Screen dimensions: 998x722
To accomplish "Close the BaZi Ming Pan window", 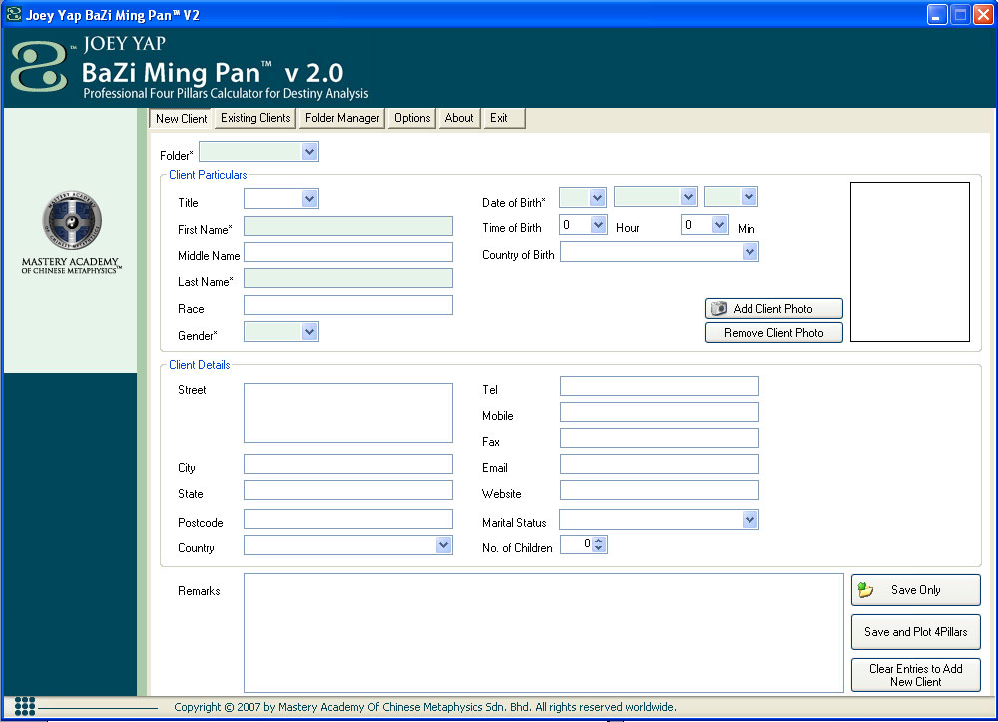I will [x=983, y=14].
